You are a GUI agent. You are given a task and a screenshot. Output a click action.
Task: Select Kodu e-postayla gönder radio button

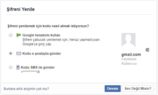coord(11,53)
